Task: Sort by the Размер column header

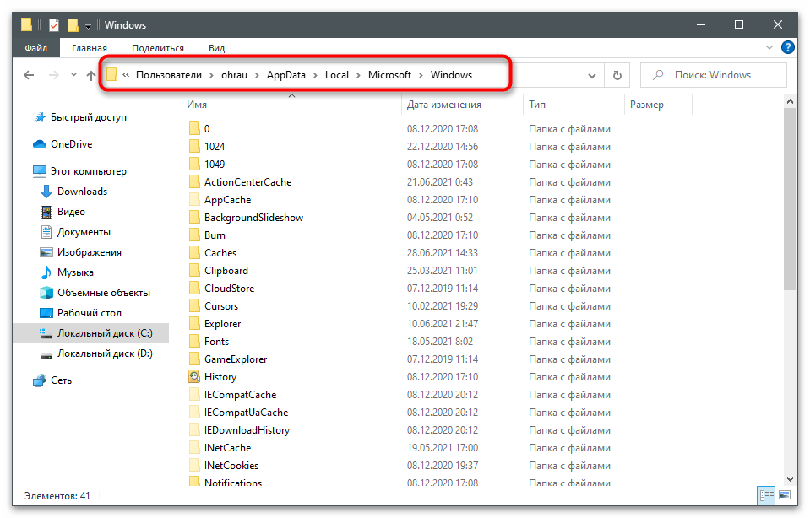Action: pyautogui.click(x=647, y=105)
